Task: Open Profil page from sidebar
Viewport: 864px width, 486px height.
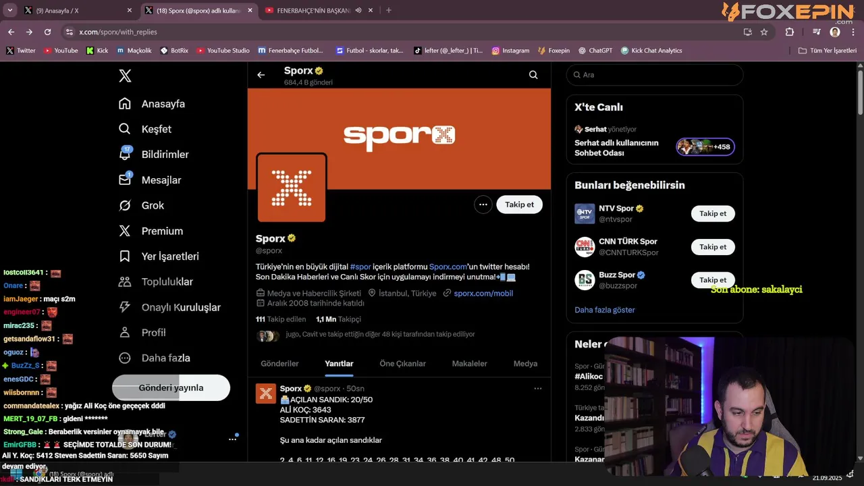Action: pos(142,333)
